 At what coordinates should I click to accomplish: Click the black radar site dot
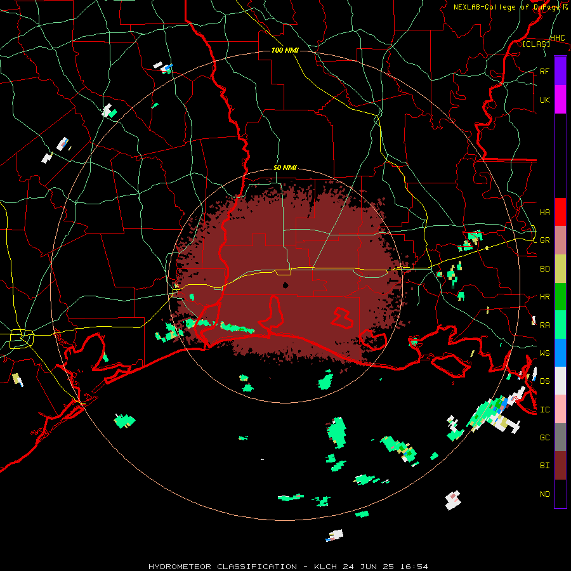(x=285, y=285)
